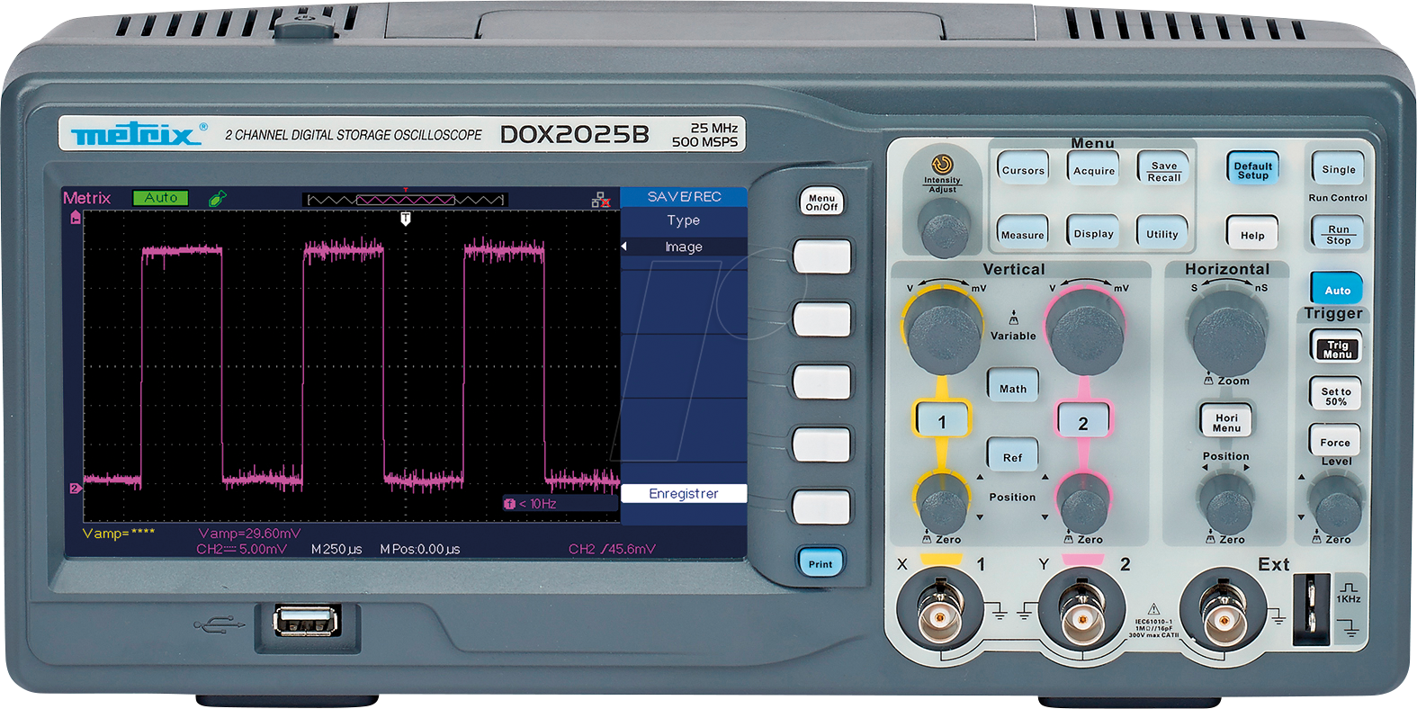
Task: Click the waveform memory overview bar
Action: 406,199
